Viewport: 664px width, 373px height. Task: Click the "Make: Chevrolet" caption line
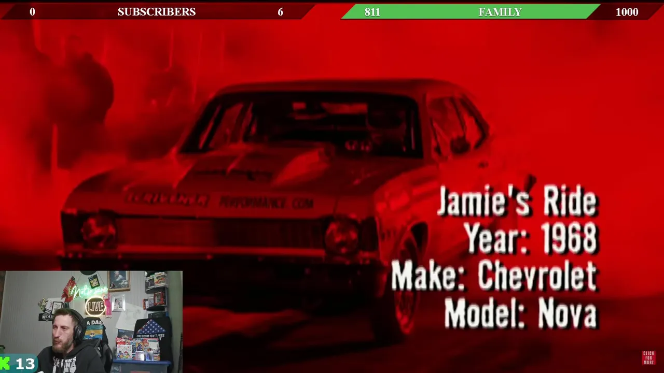click(x=494, y=276)
